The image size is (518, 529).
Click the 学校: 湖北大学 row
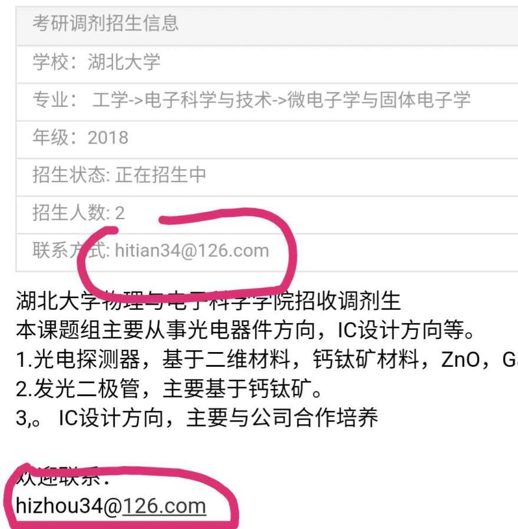coord(267,64)
